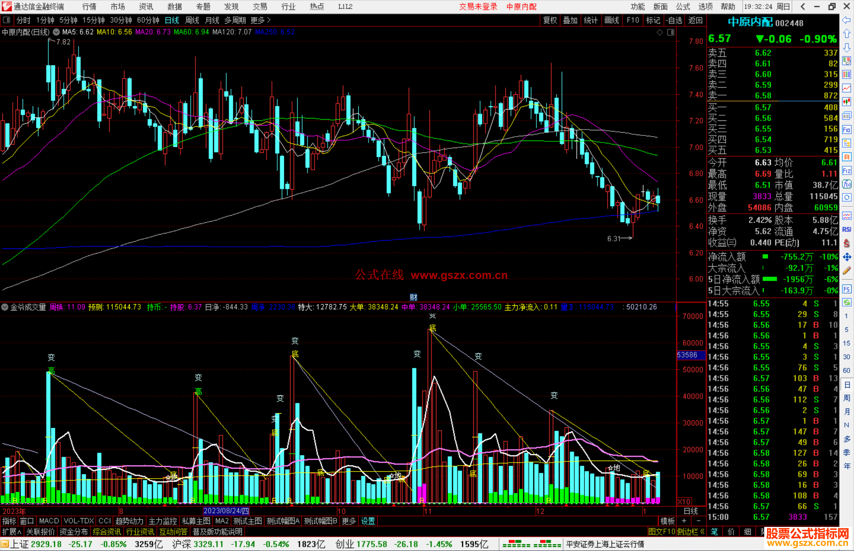The width and height of the screenshot is (854, 551).
Task: Click the RSI indicator sidebar icon
Action: click(x=846, y=229)
